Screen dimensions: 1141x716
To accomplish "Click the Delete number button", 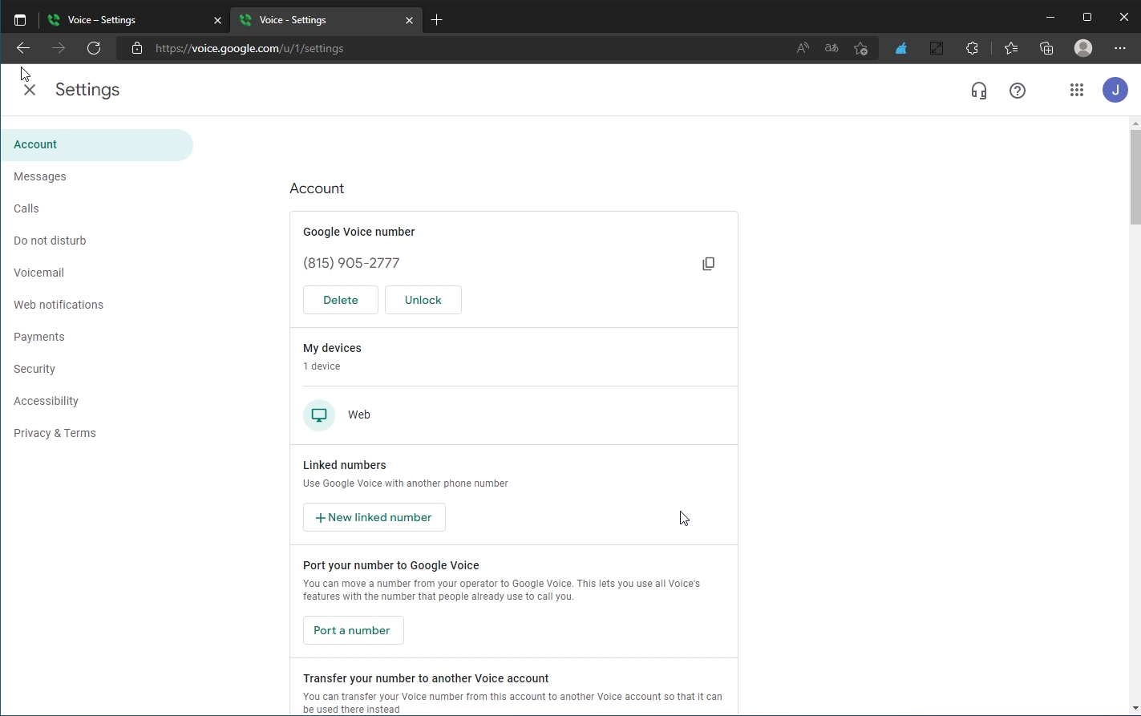I will click(x=340, y=300).
